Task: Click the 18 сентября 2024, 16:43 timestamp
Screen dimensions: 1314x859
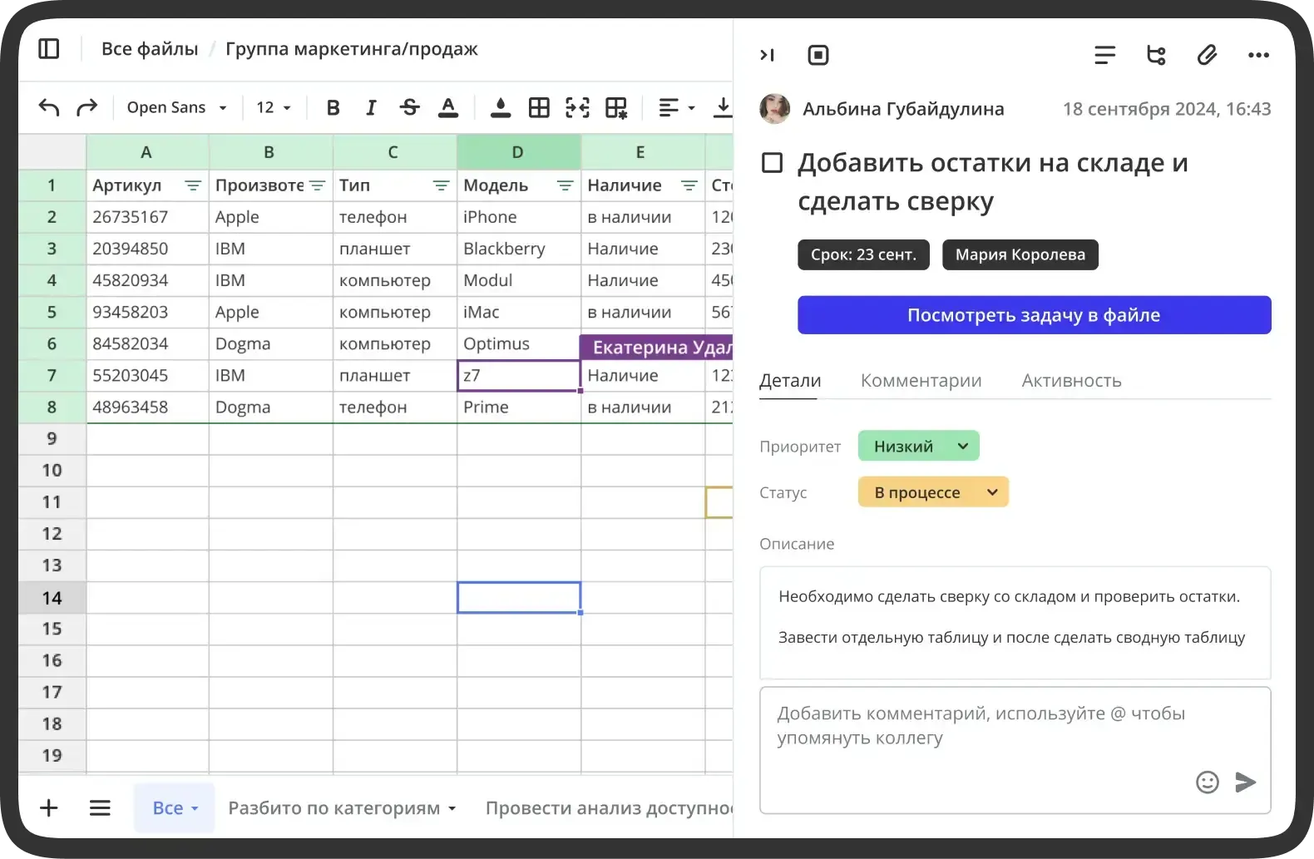Action: tap(1167, 109)
